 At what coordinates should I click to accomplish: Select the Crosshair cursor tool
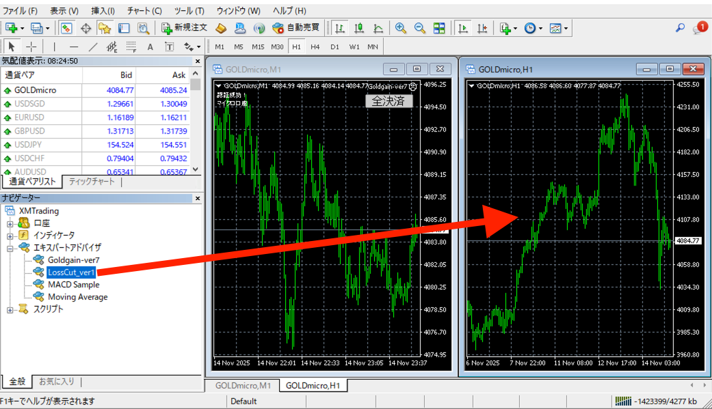click(x=31, y=47)
